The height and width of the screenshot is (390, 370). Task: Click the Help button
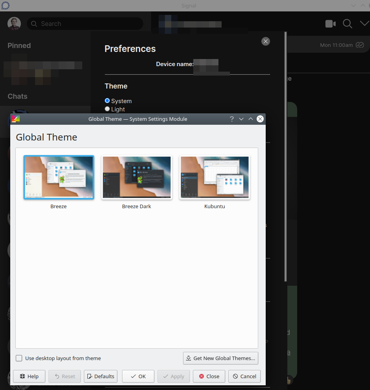click(29, 376)
